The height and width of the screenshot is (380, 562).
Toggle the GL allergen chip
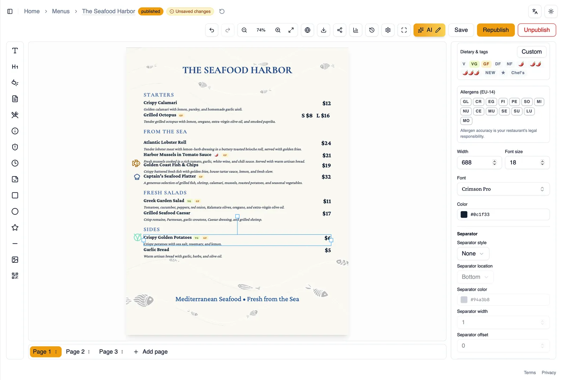click(x=466, y=102)
